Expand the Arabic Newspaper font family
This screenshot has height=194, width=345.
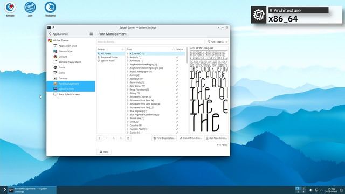pyautogui.click(x=128, y=72)
